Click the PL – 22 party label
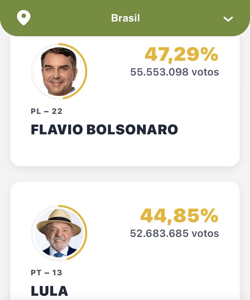This screenshot has height=300, width=250. [47, 111]
